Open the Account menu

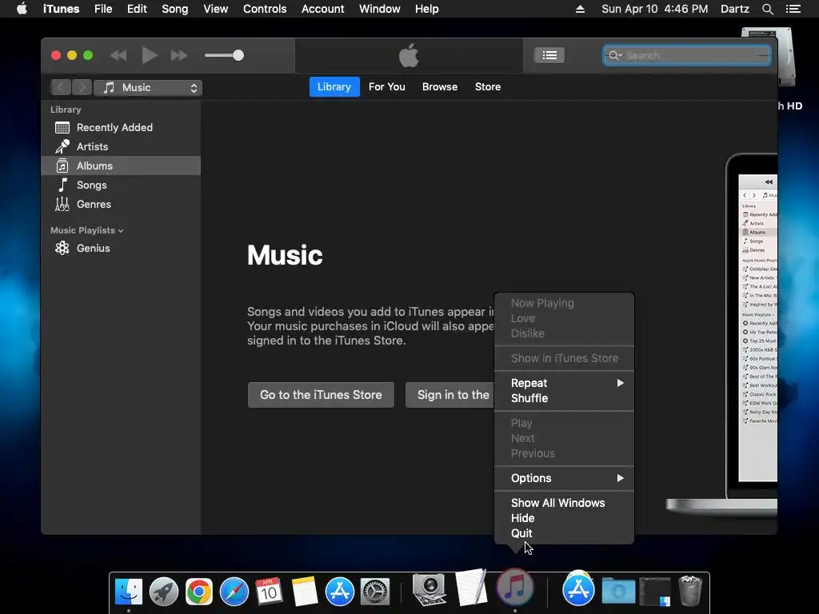323,9
